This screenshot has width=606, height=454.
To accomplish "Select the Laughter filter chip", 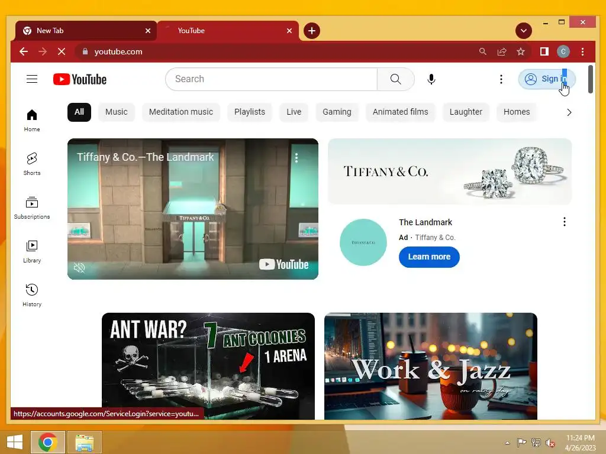I will coord(466,112).
